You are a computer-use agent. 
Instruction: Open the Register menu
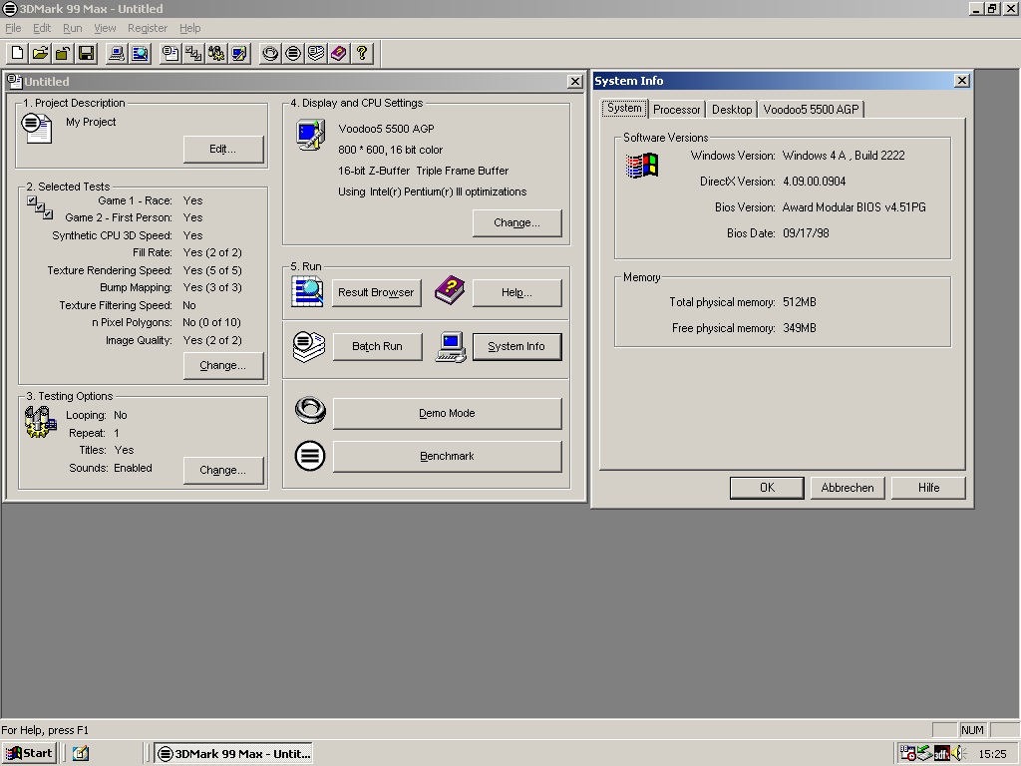[148, 28]
